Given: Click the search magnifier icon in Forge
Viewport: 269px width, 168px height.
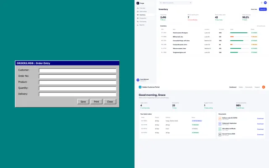Looking at the screenshot, I should tap(161, 3).
